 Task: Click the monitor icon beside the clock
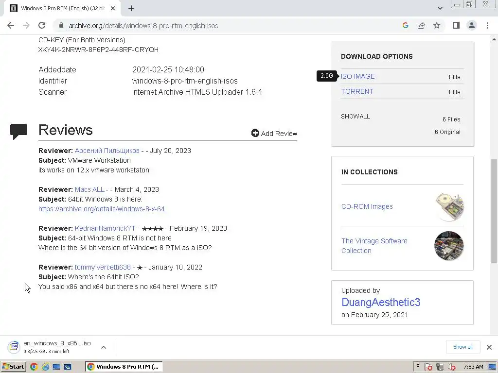[x=492, y=367]
